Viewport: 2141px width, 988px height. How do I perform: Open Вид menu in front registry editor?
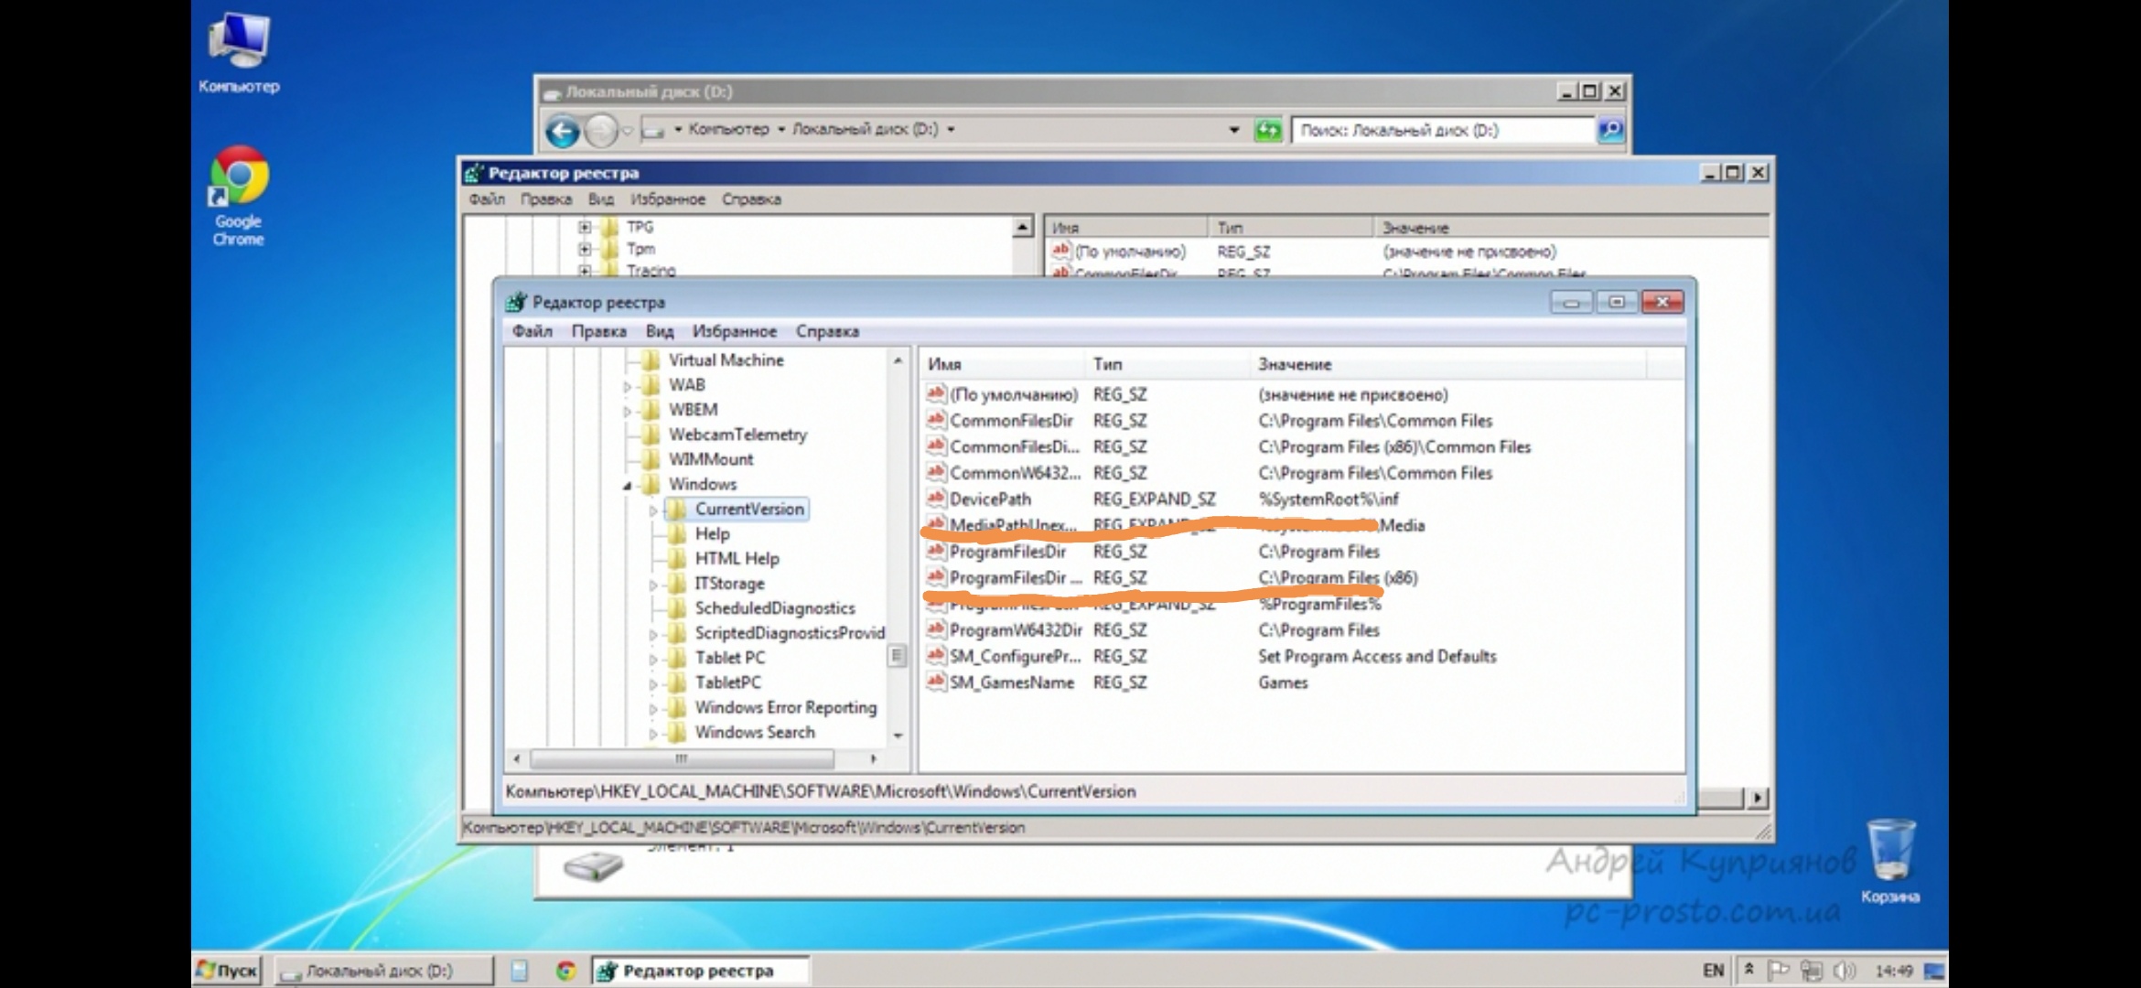659,331
